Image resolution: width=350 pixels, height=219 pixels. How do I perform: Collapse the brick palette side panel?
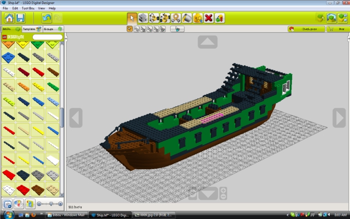click(x=66, y=39)
